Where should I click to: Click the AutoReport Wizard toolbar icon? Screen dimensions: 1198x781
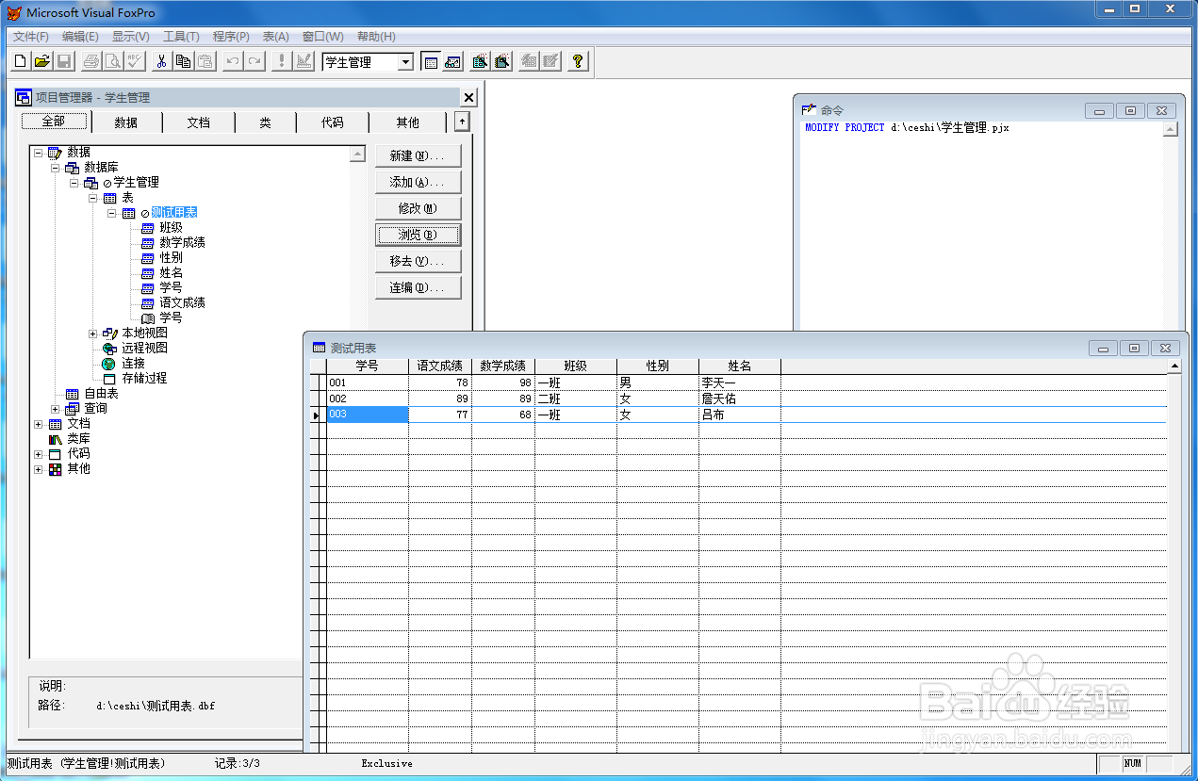(x=550, y=62)
